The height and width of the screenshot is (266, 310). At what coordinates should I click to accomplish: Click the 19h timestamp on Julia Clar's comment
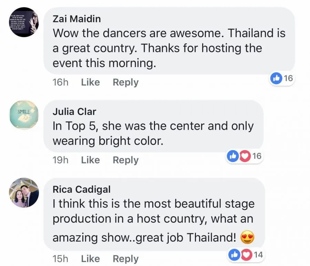pyautogui.click(x=61, y=160)
